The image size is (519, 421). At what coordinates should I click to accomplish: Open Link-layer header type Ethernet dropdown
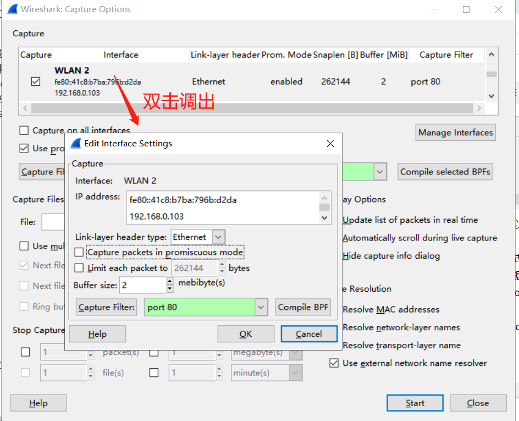pos(218,237)
